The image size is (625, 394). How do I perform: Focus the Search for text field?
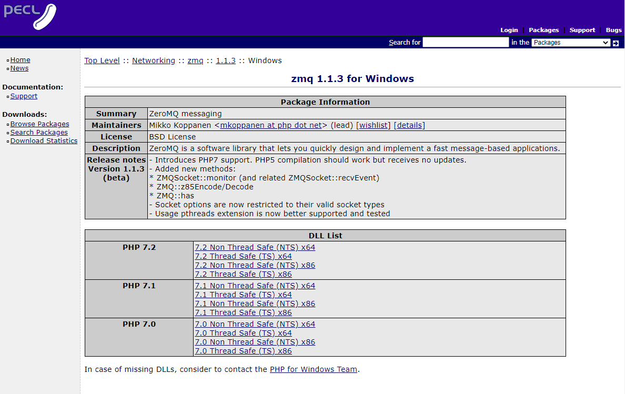coord(465,43)
